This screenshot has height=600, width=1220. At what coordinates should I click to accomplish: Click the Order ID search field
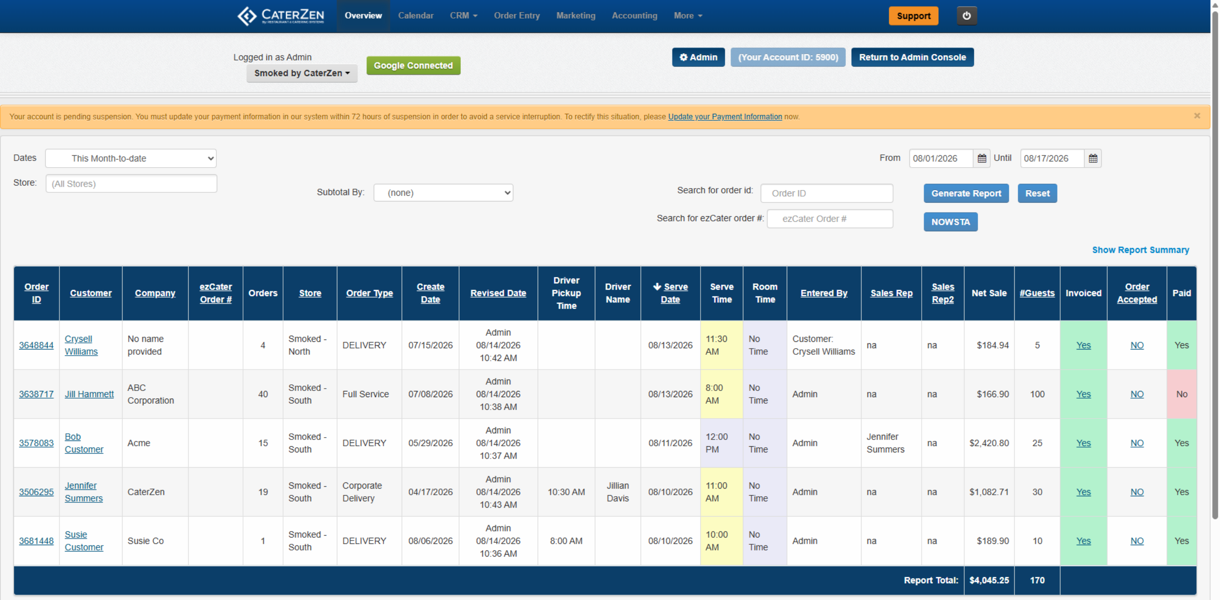pos(827,193)
